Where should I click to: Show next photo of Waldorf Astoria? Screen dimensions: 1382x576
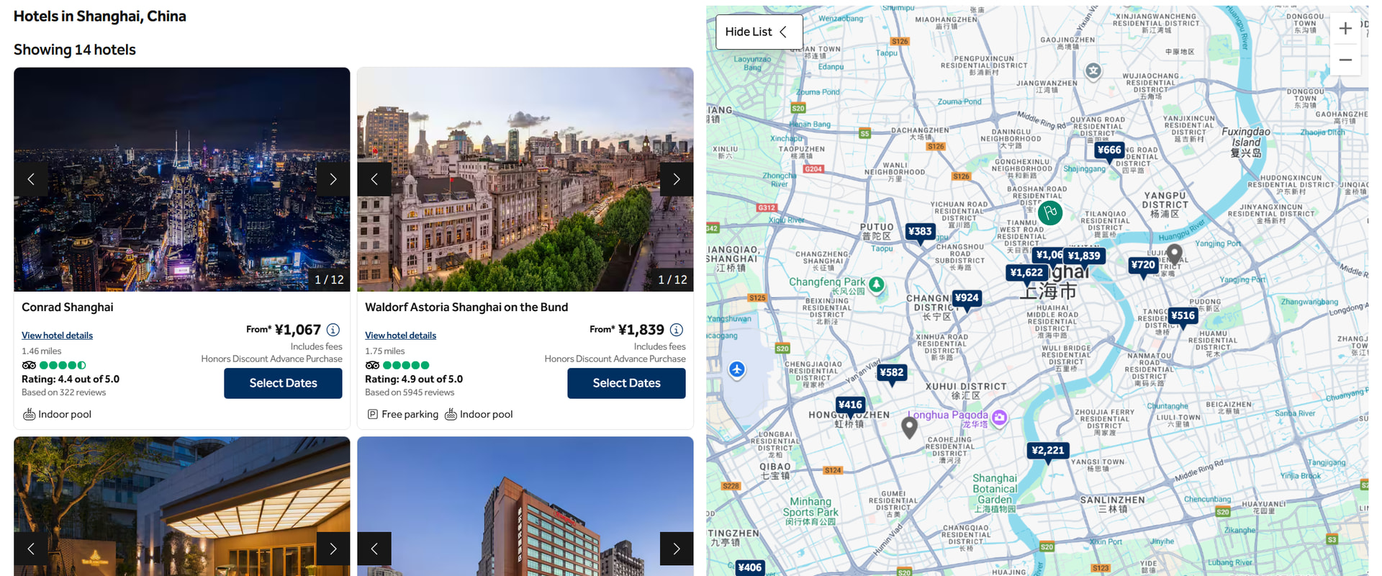(x=676, y=179)
